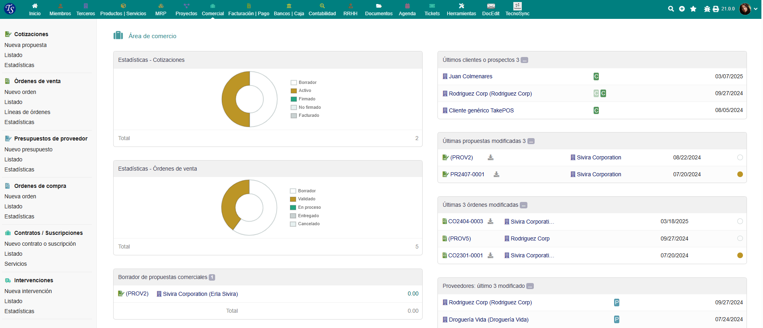Click the search magnifier icon in top bar
The width and height of the screenshot is (763, 328).
click(671, 9)
